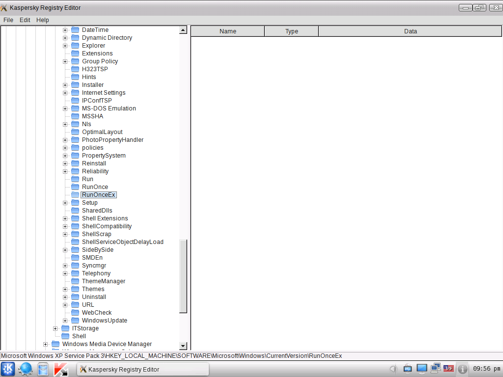Viewport: 503px width, 377px height.
Task: Select the Dynamic Directory tree item
Action: 107,37
